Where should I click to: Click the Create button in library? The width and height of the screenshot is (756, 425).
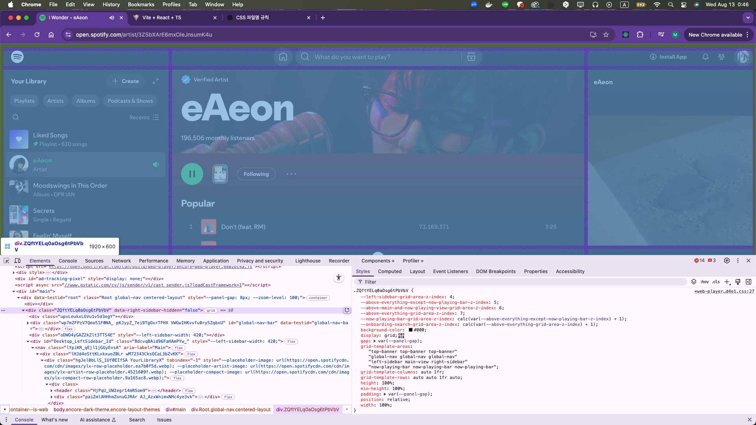[126, 81]
